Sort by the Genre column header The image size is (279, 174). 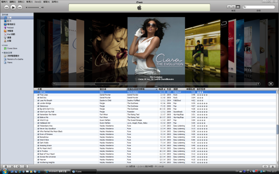(x=179, y=89)
